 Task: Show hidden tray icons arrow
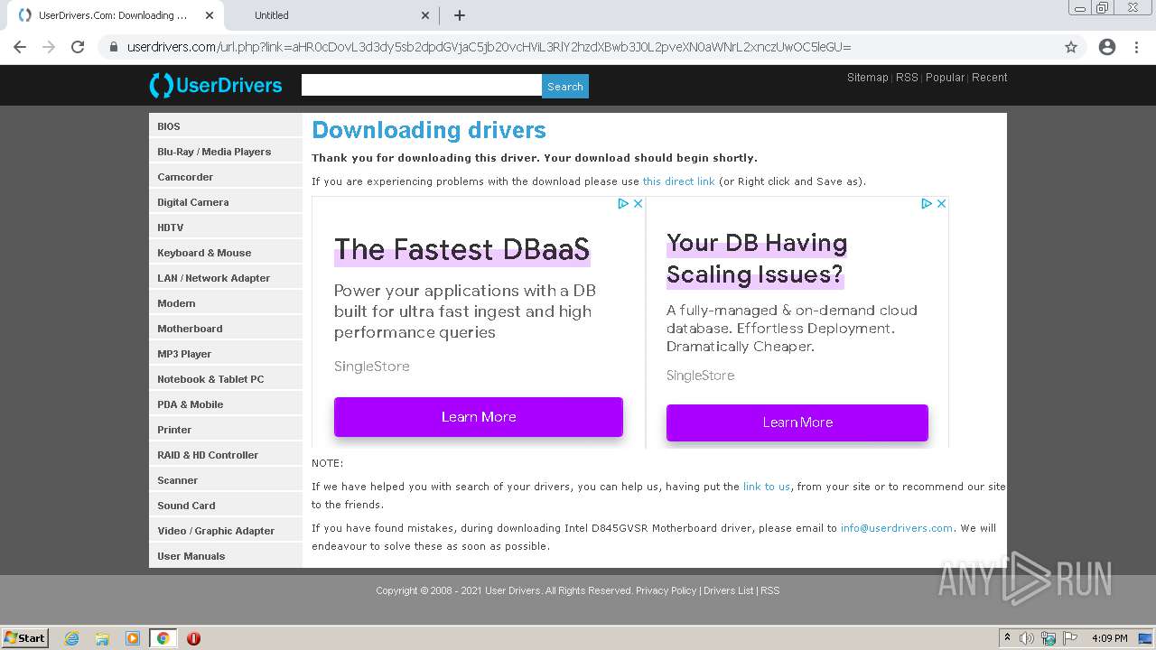coord(1007,638)
